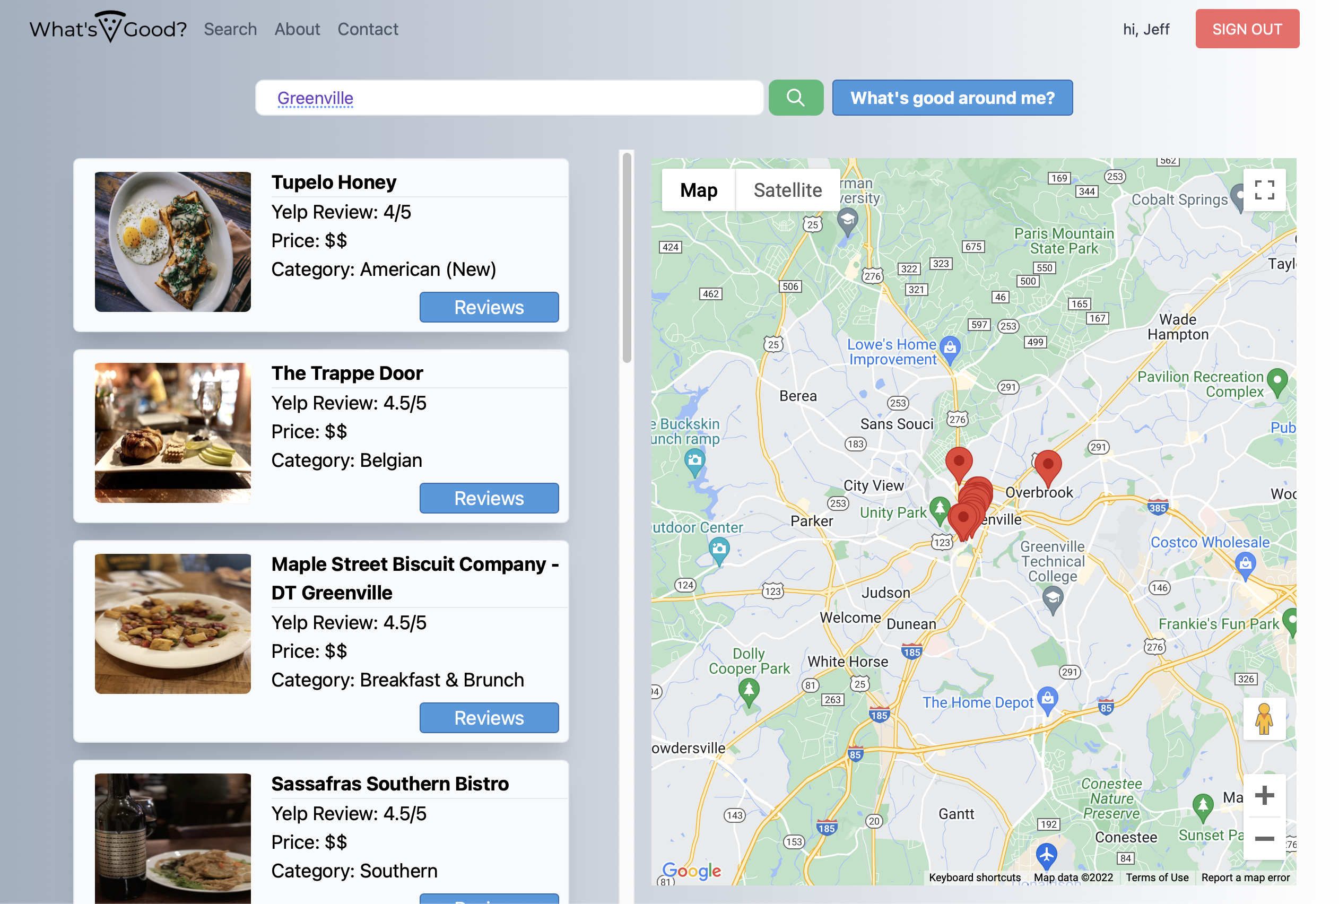Click the Greenville search input field
The width and height of the screenshot is (1339, 904).
coord(509,98)
